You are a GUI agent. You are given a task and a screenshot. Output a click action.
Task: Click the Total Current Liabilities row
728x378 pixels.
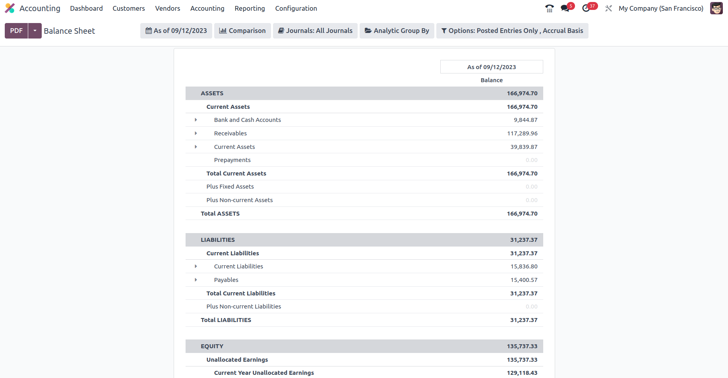click(x=364, y=293)
